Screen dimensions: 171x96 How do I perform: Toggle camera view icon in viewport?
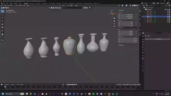click(x=114, y=24)
